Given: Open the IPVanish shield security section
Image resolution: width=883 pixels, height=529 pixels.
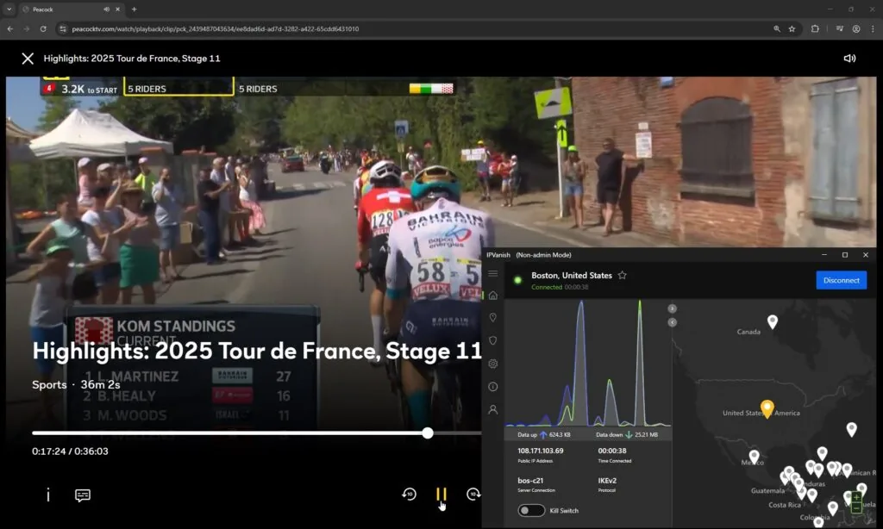Looking at the screenshot, I should (492, 341).
